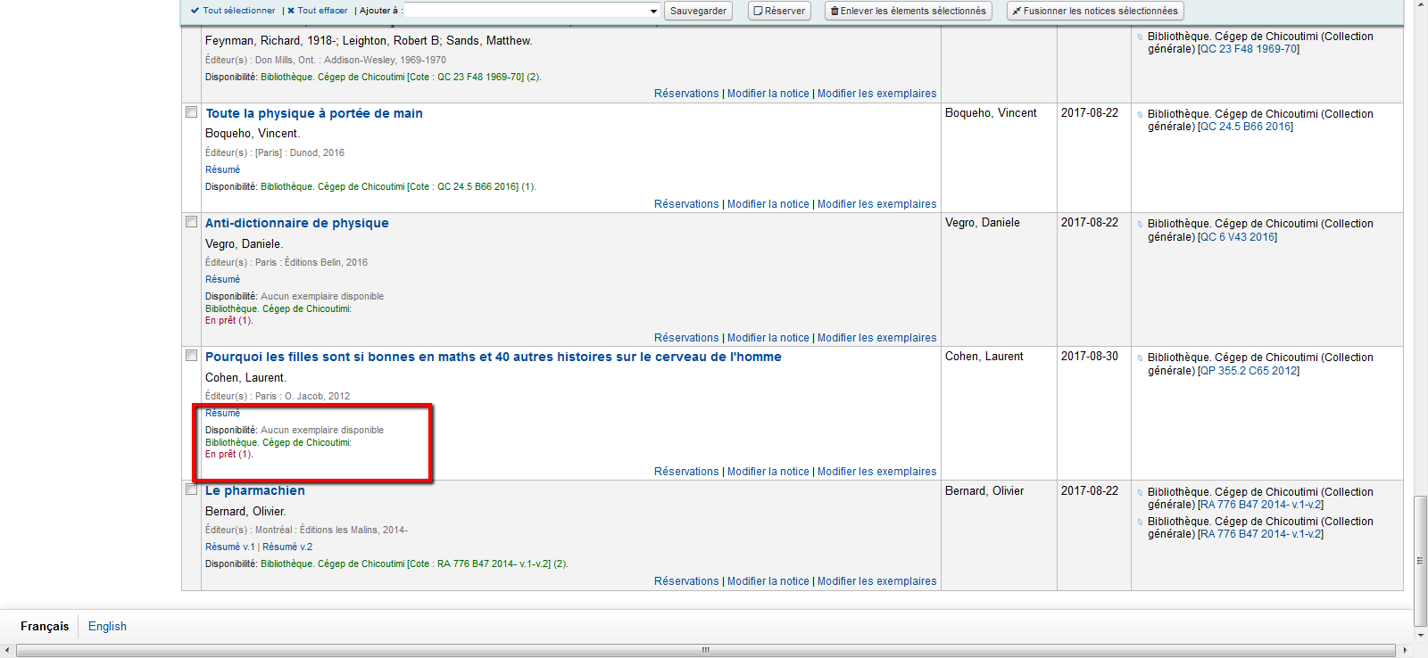
Task: Open Résumé link under Anti-dictionnaire de physique
Action: (x=222, y=279)
